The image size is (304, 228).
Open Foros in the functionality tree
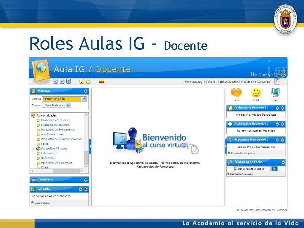(x=45, y=144)
